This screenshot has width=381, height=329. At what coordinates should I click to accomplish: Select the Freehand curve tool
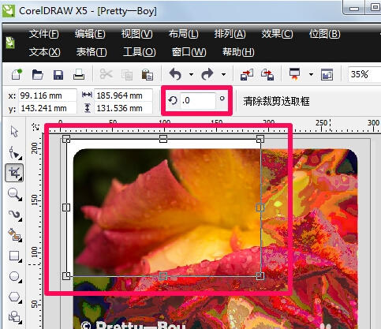(x=15, y=215)
